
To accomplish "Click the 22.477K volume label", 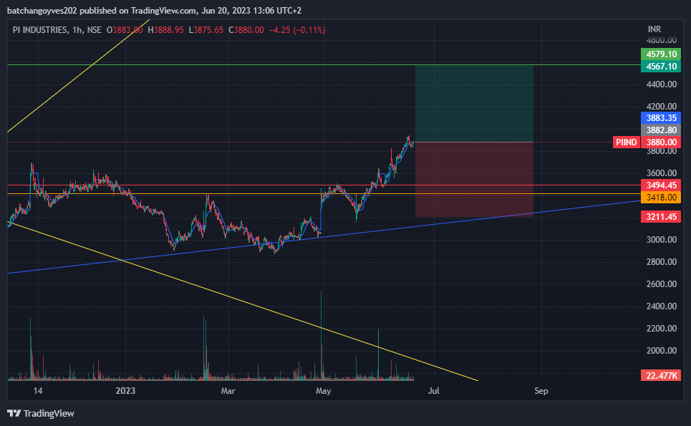I will (x=661, y=375).
